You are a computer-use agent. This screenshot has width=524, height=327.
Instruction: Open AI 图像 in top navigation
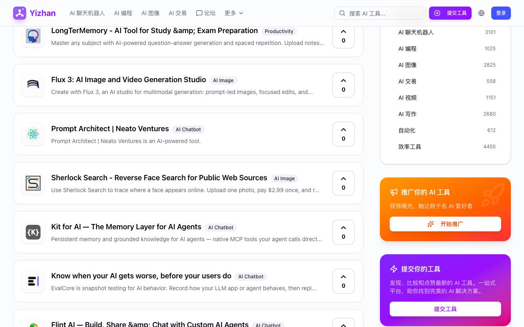coord(151,13)
